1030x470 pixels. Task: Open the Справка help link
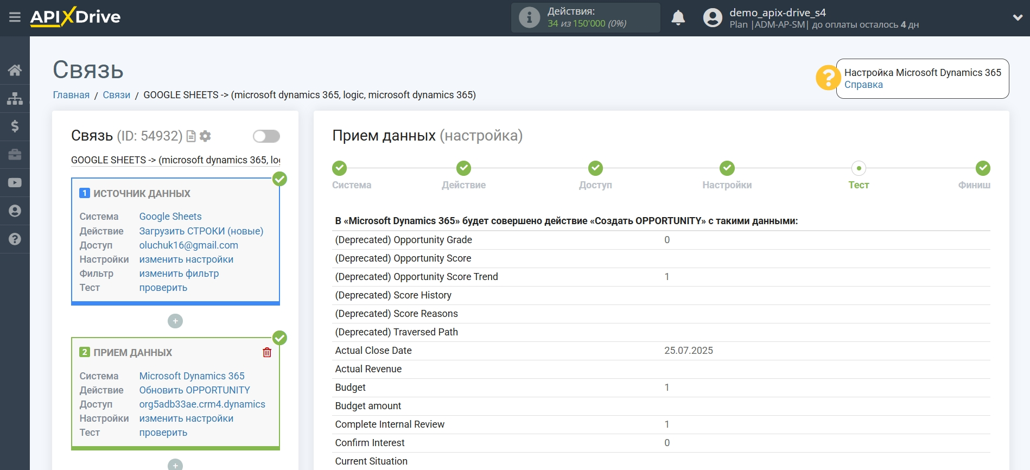(863, 85)
